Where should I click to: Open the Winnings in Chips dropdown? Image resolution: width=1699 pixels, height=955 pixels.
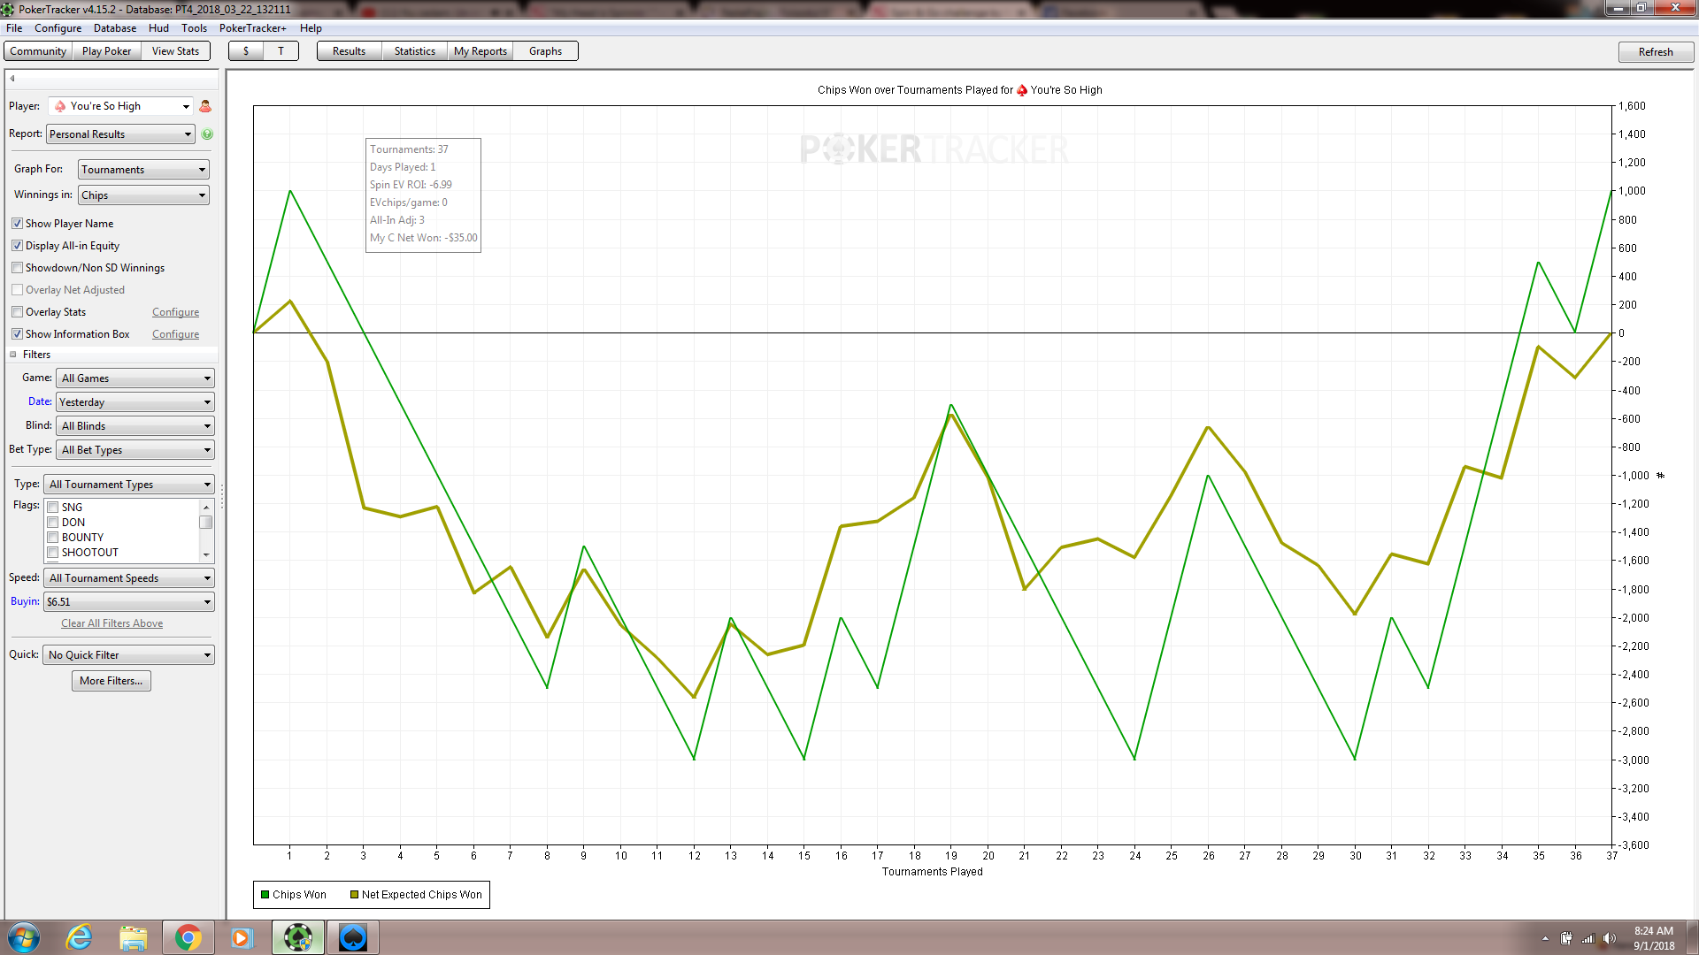point(143,195)
